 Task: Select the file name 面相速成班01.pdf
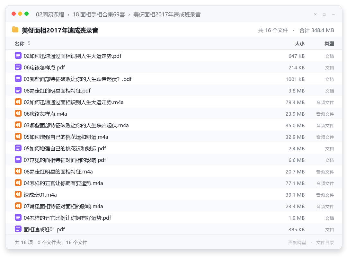[x=44, y=230]
